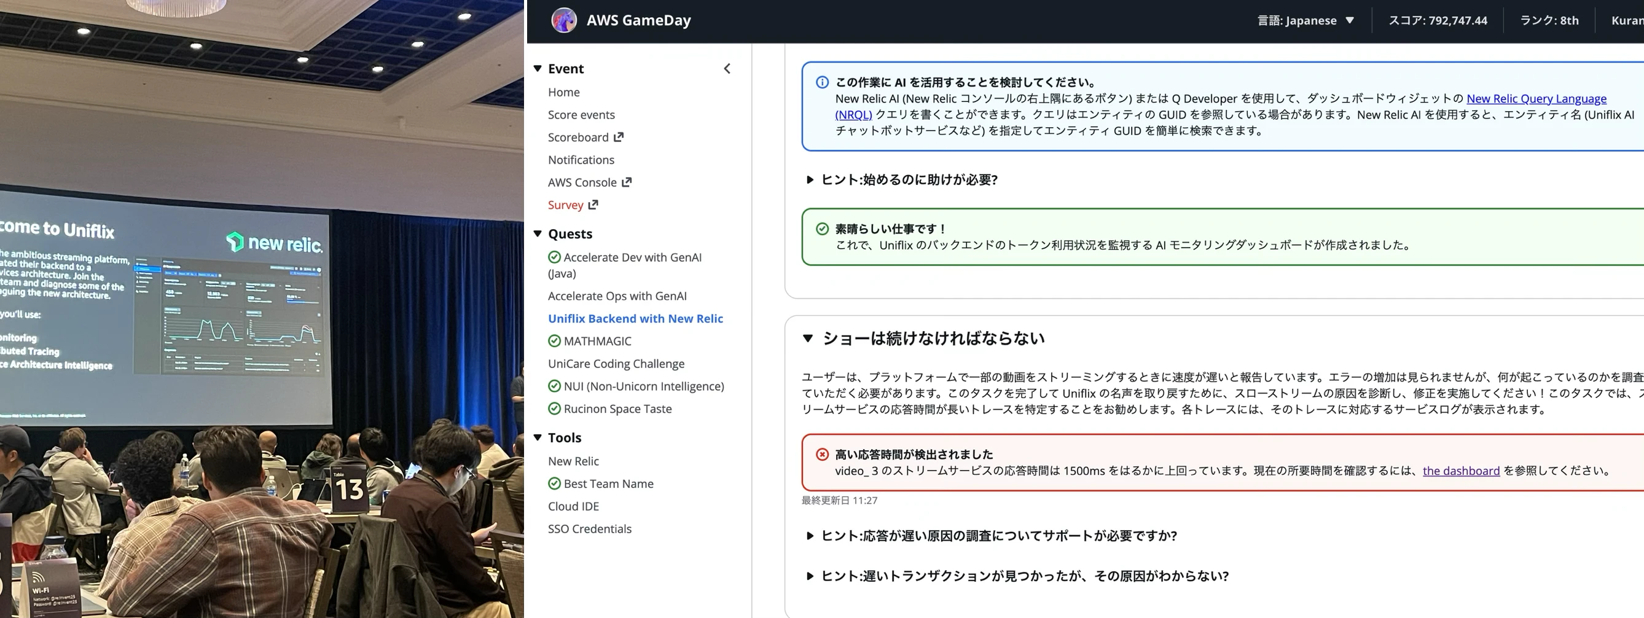Click the 高い応答時間が検出されました alert heading
This screenshot has height=618, width=1644.
[x=914, y=455]
